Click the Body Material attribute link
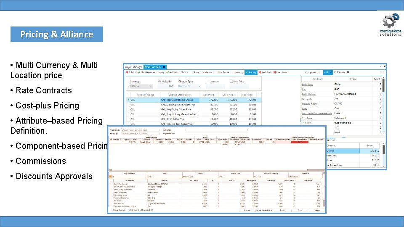This screenshot has width=404, height=227. (x=308, y=94)
